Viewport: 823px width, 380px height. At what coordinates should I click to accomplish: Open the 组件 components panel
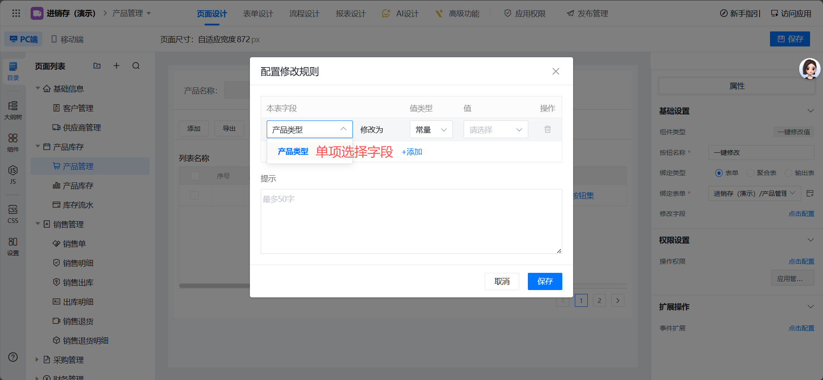coord(13,142)
